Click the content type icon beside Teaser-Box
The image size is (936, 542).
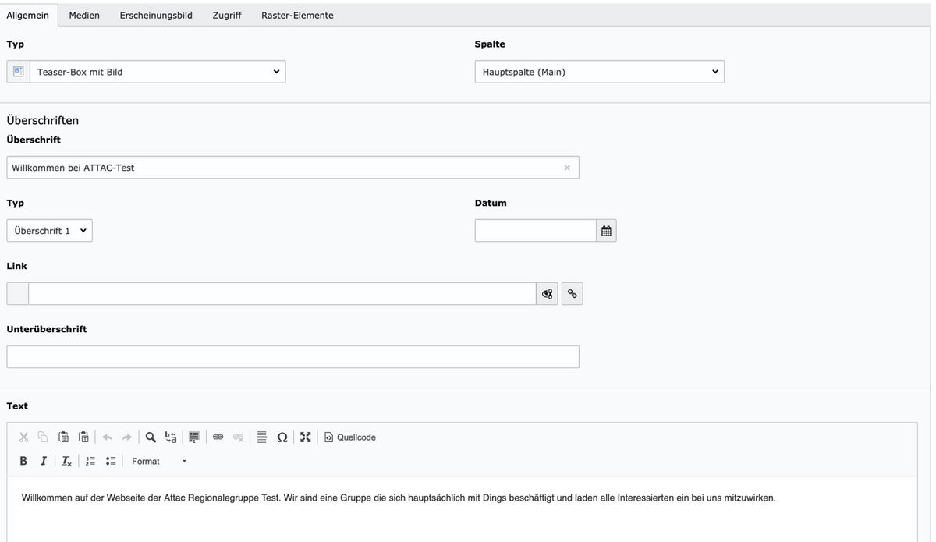[x=19, y=72]
